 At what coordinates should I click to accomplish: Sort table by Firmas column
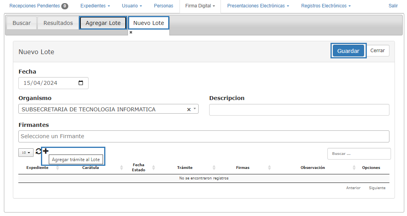pyautogui.click(x=243, y=168)
